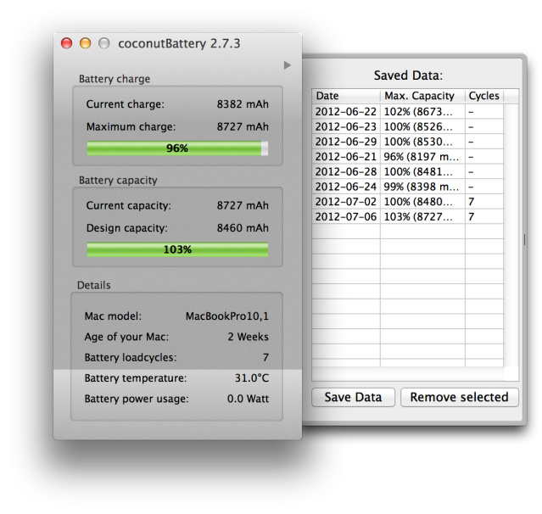Click the 99% (8398 m... capacity cell

click(x=422, y=187)
